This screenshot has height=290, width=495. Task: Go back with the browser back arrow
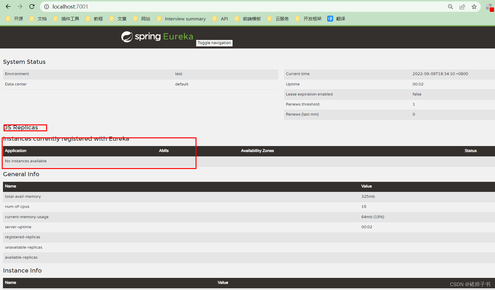coord(8,7)
